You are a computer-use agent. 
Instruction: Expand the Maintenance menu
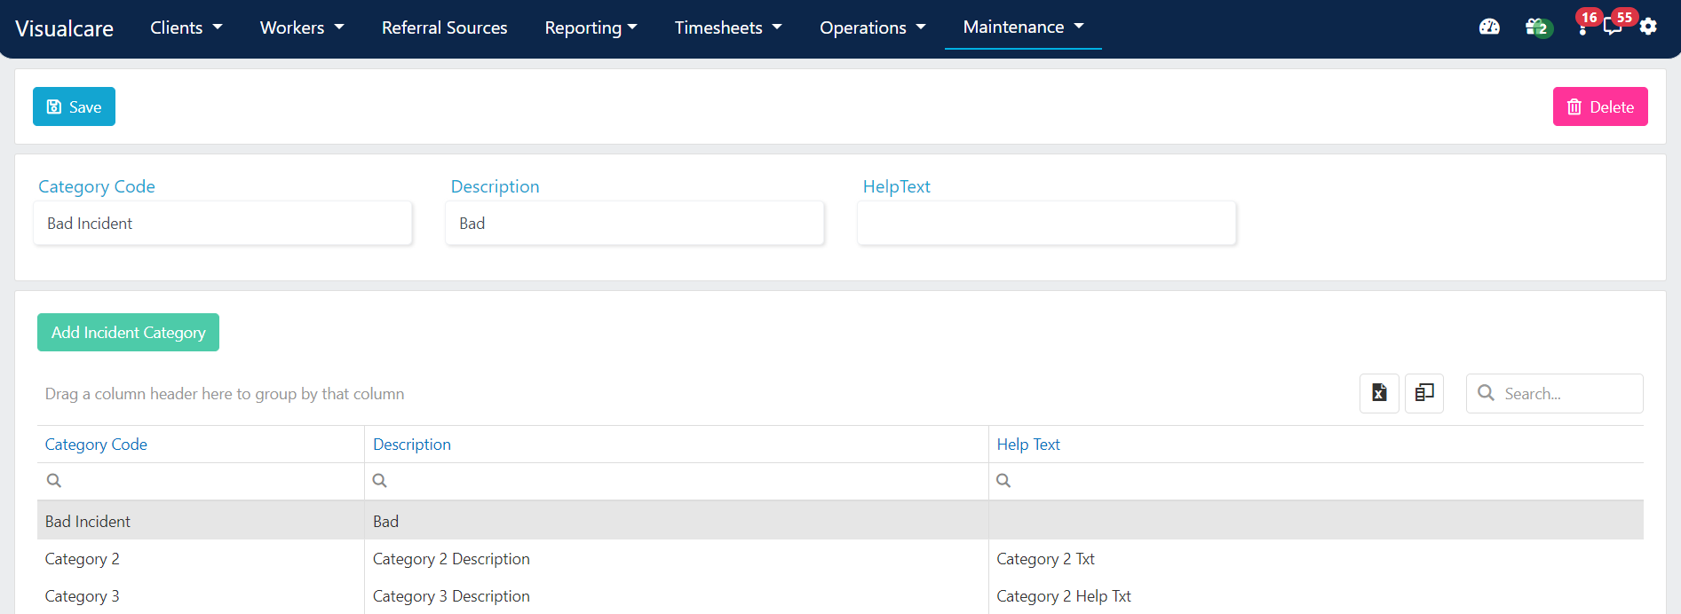tap(1023, 27)
